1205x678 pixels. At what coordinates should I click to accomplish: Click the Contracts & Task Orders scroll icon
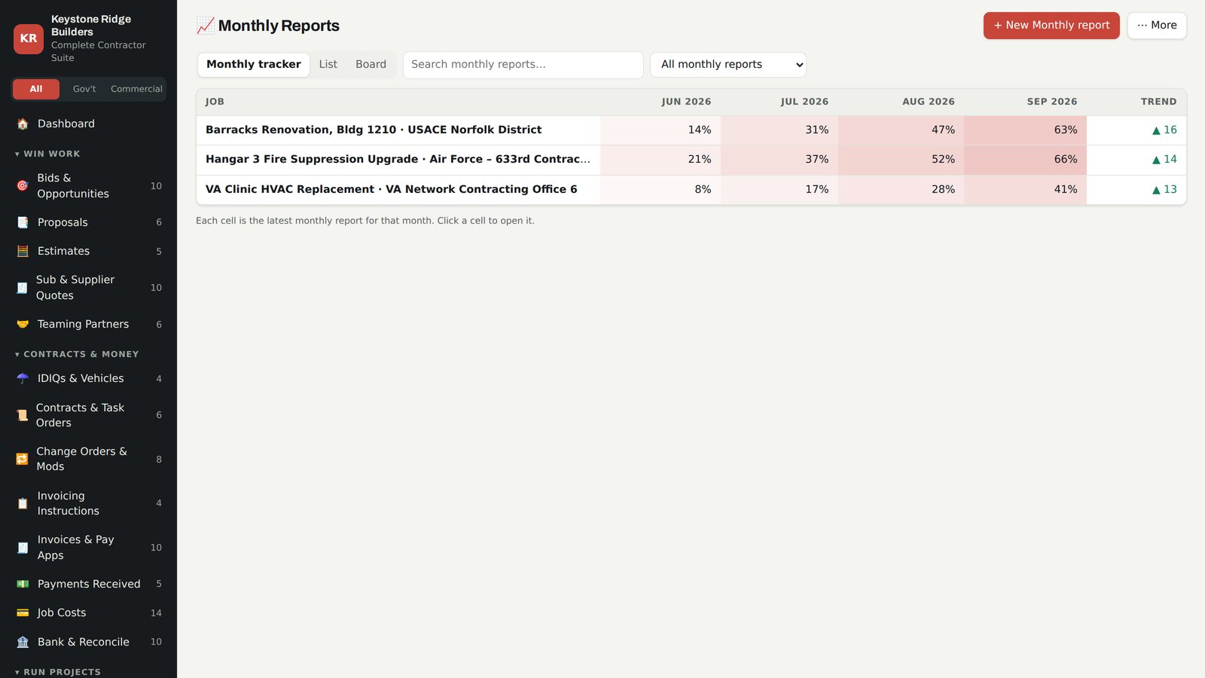(22, 415)
